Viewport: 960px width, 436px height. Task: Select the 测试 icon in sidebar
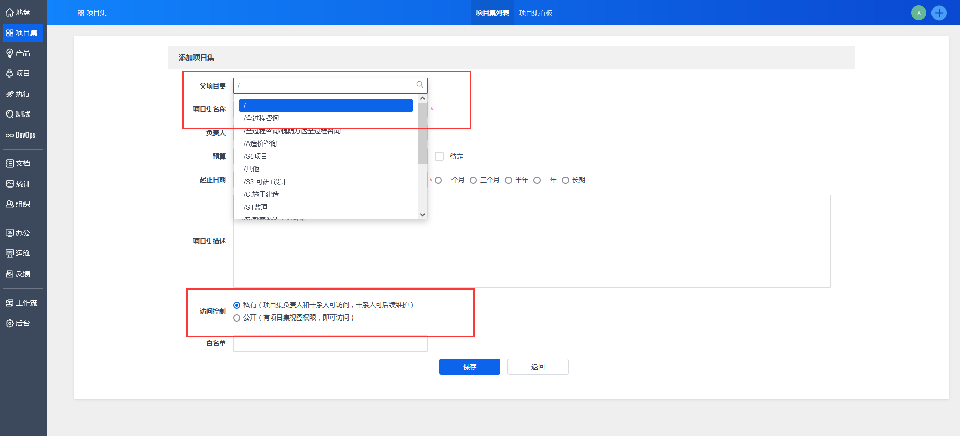(x=10, y=114)
